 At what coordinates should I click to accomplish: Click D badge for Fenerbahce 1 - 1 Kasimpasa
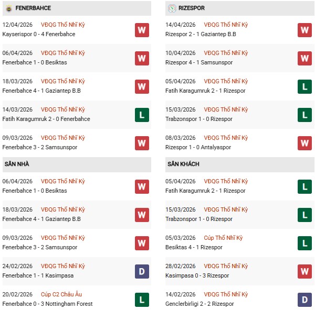click(142, 271)
